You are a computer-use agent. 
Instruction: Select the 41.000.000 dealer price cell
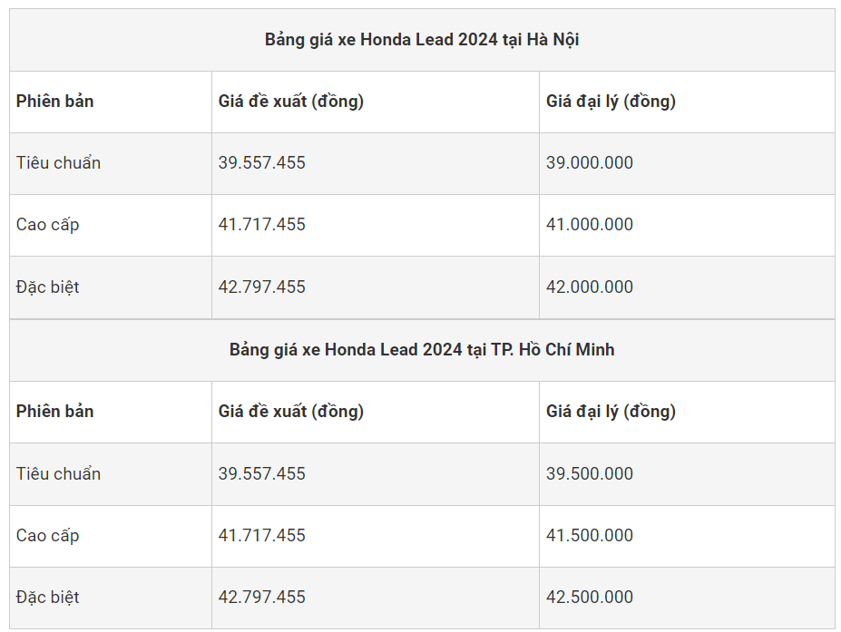[x=590, y=225]
